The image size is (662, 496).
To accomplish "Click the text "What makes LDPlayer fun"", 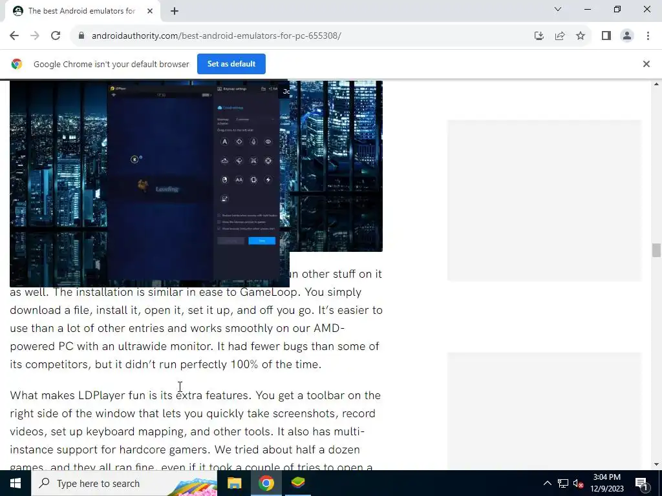I will [78, 395].
